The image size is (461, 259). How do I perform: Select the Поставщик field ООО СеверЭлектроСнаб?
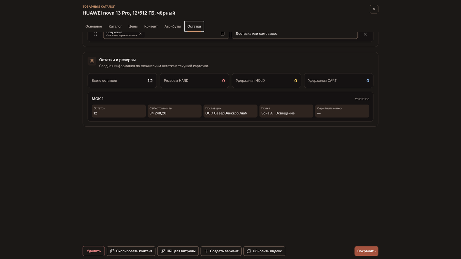(230, 111)
